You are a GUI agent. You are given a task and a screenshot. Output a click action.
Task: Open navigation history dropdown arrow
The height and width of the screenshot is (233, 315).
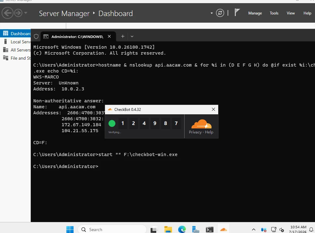point(26,13)
